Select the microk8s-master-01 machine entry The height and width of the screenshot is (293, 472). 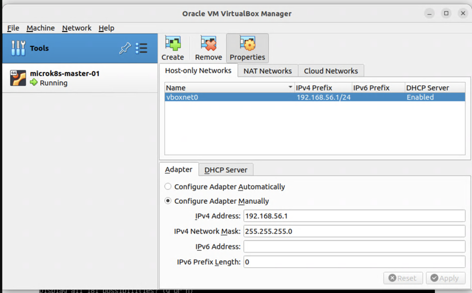(80, 78)
